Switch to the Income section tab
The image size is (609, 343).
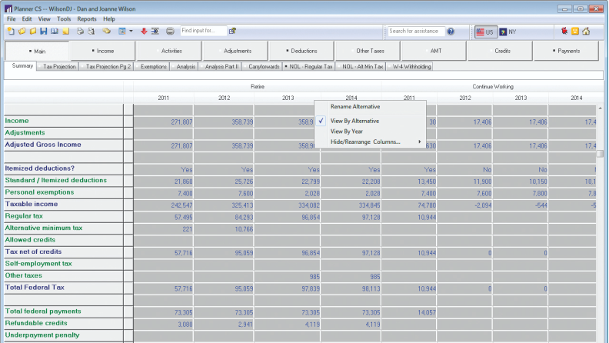pos(103,51)
